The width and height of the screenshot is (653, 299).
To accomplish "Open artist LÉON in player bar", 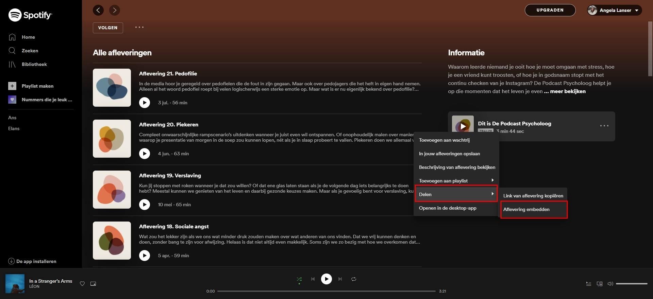I will coord(34,286).
